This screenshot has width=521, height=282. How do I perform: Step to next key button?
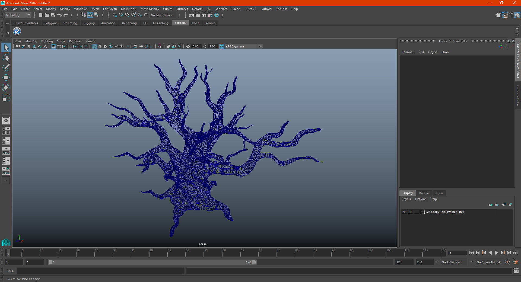(x=503, y=253)
